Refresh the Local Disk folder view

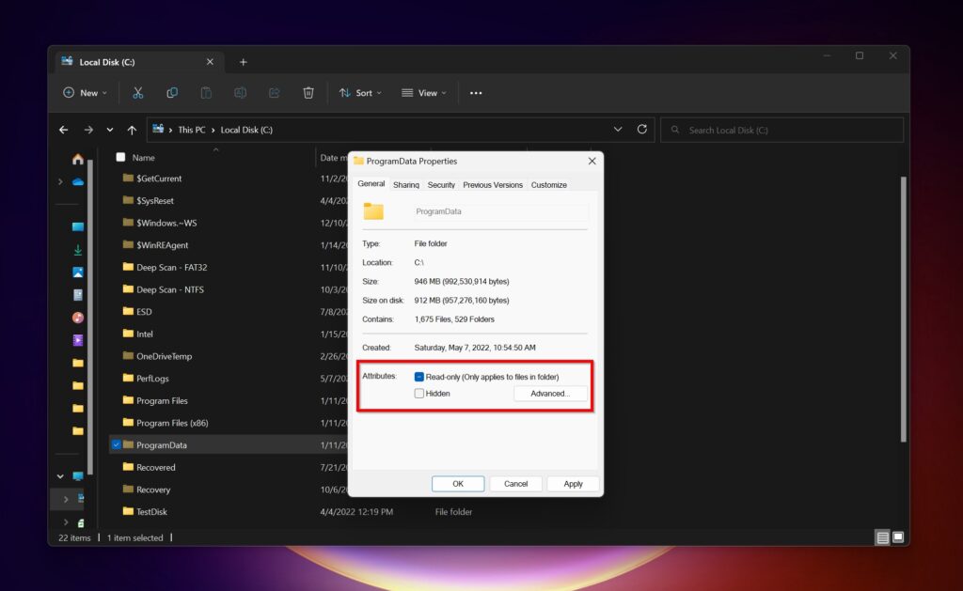click(642, 130)
